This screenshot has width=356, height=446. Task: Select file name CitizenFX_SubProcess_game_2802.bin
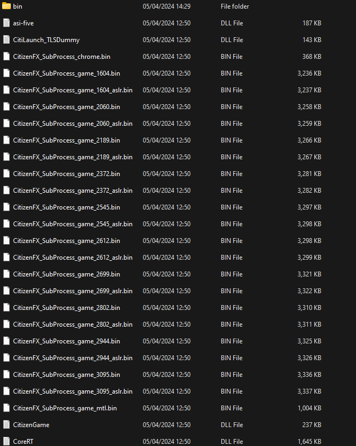pos(67,307)
